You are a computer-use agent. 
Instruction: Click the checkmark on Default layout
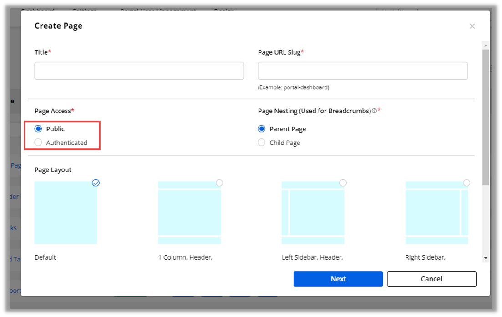pos(96,183)
